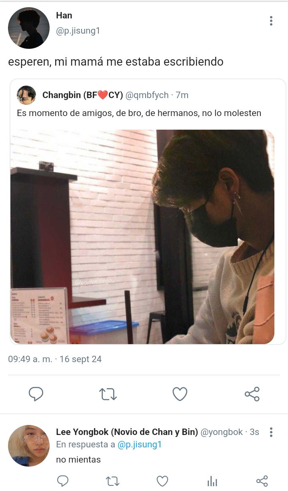Click the @p.jisung1 mention link

pyautogui.click(x=140, y=445)
